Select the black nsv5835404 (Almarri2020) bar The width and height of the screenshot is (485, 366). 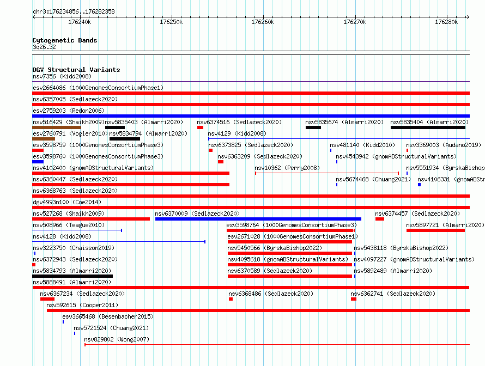coord(428,127)
